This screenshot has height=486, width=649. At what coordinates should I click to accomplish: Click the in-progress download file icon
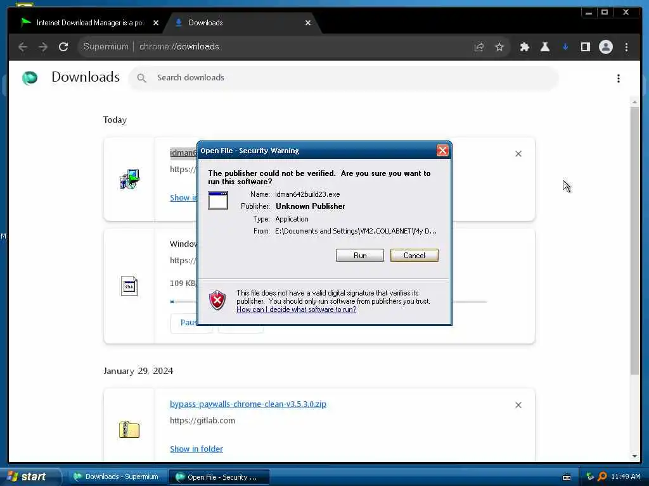tap(129, 286)
